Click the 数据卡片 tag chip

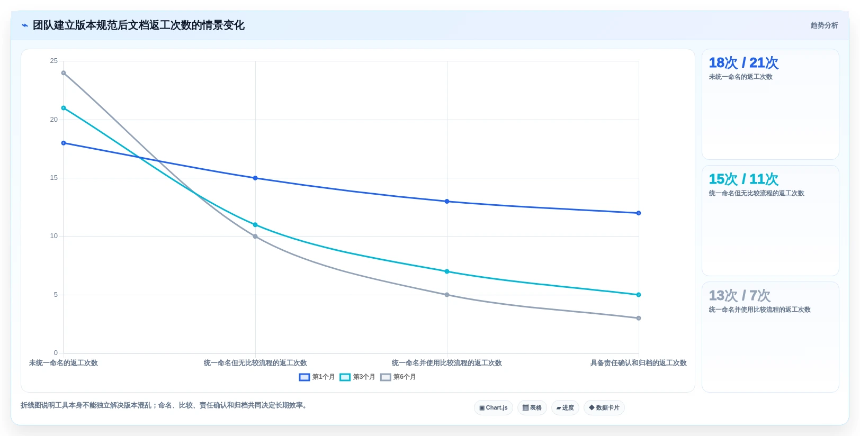click(604, 408)
